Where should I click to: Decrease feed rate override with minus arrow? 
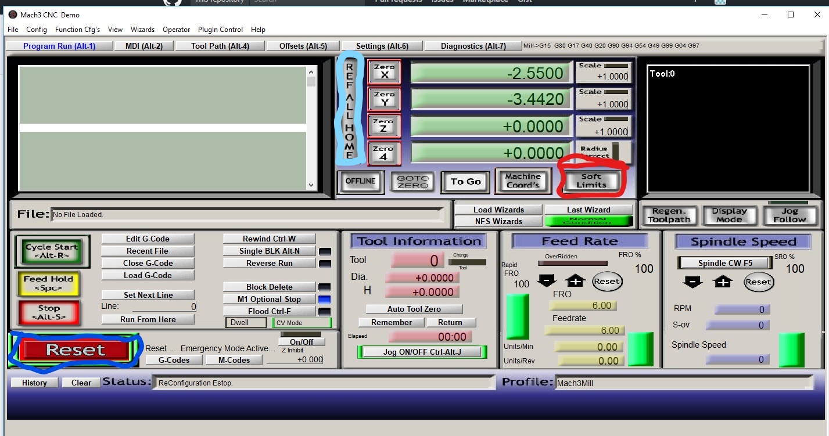[547, 281]
